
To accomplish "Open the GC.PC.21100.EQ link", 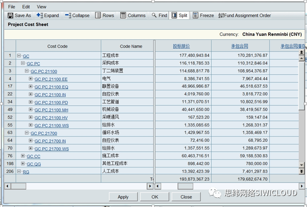I will pyautogui.click(x=51, y=87).
